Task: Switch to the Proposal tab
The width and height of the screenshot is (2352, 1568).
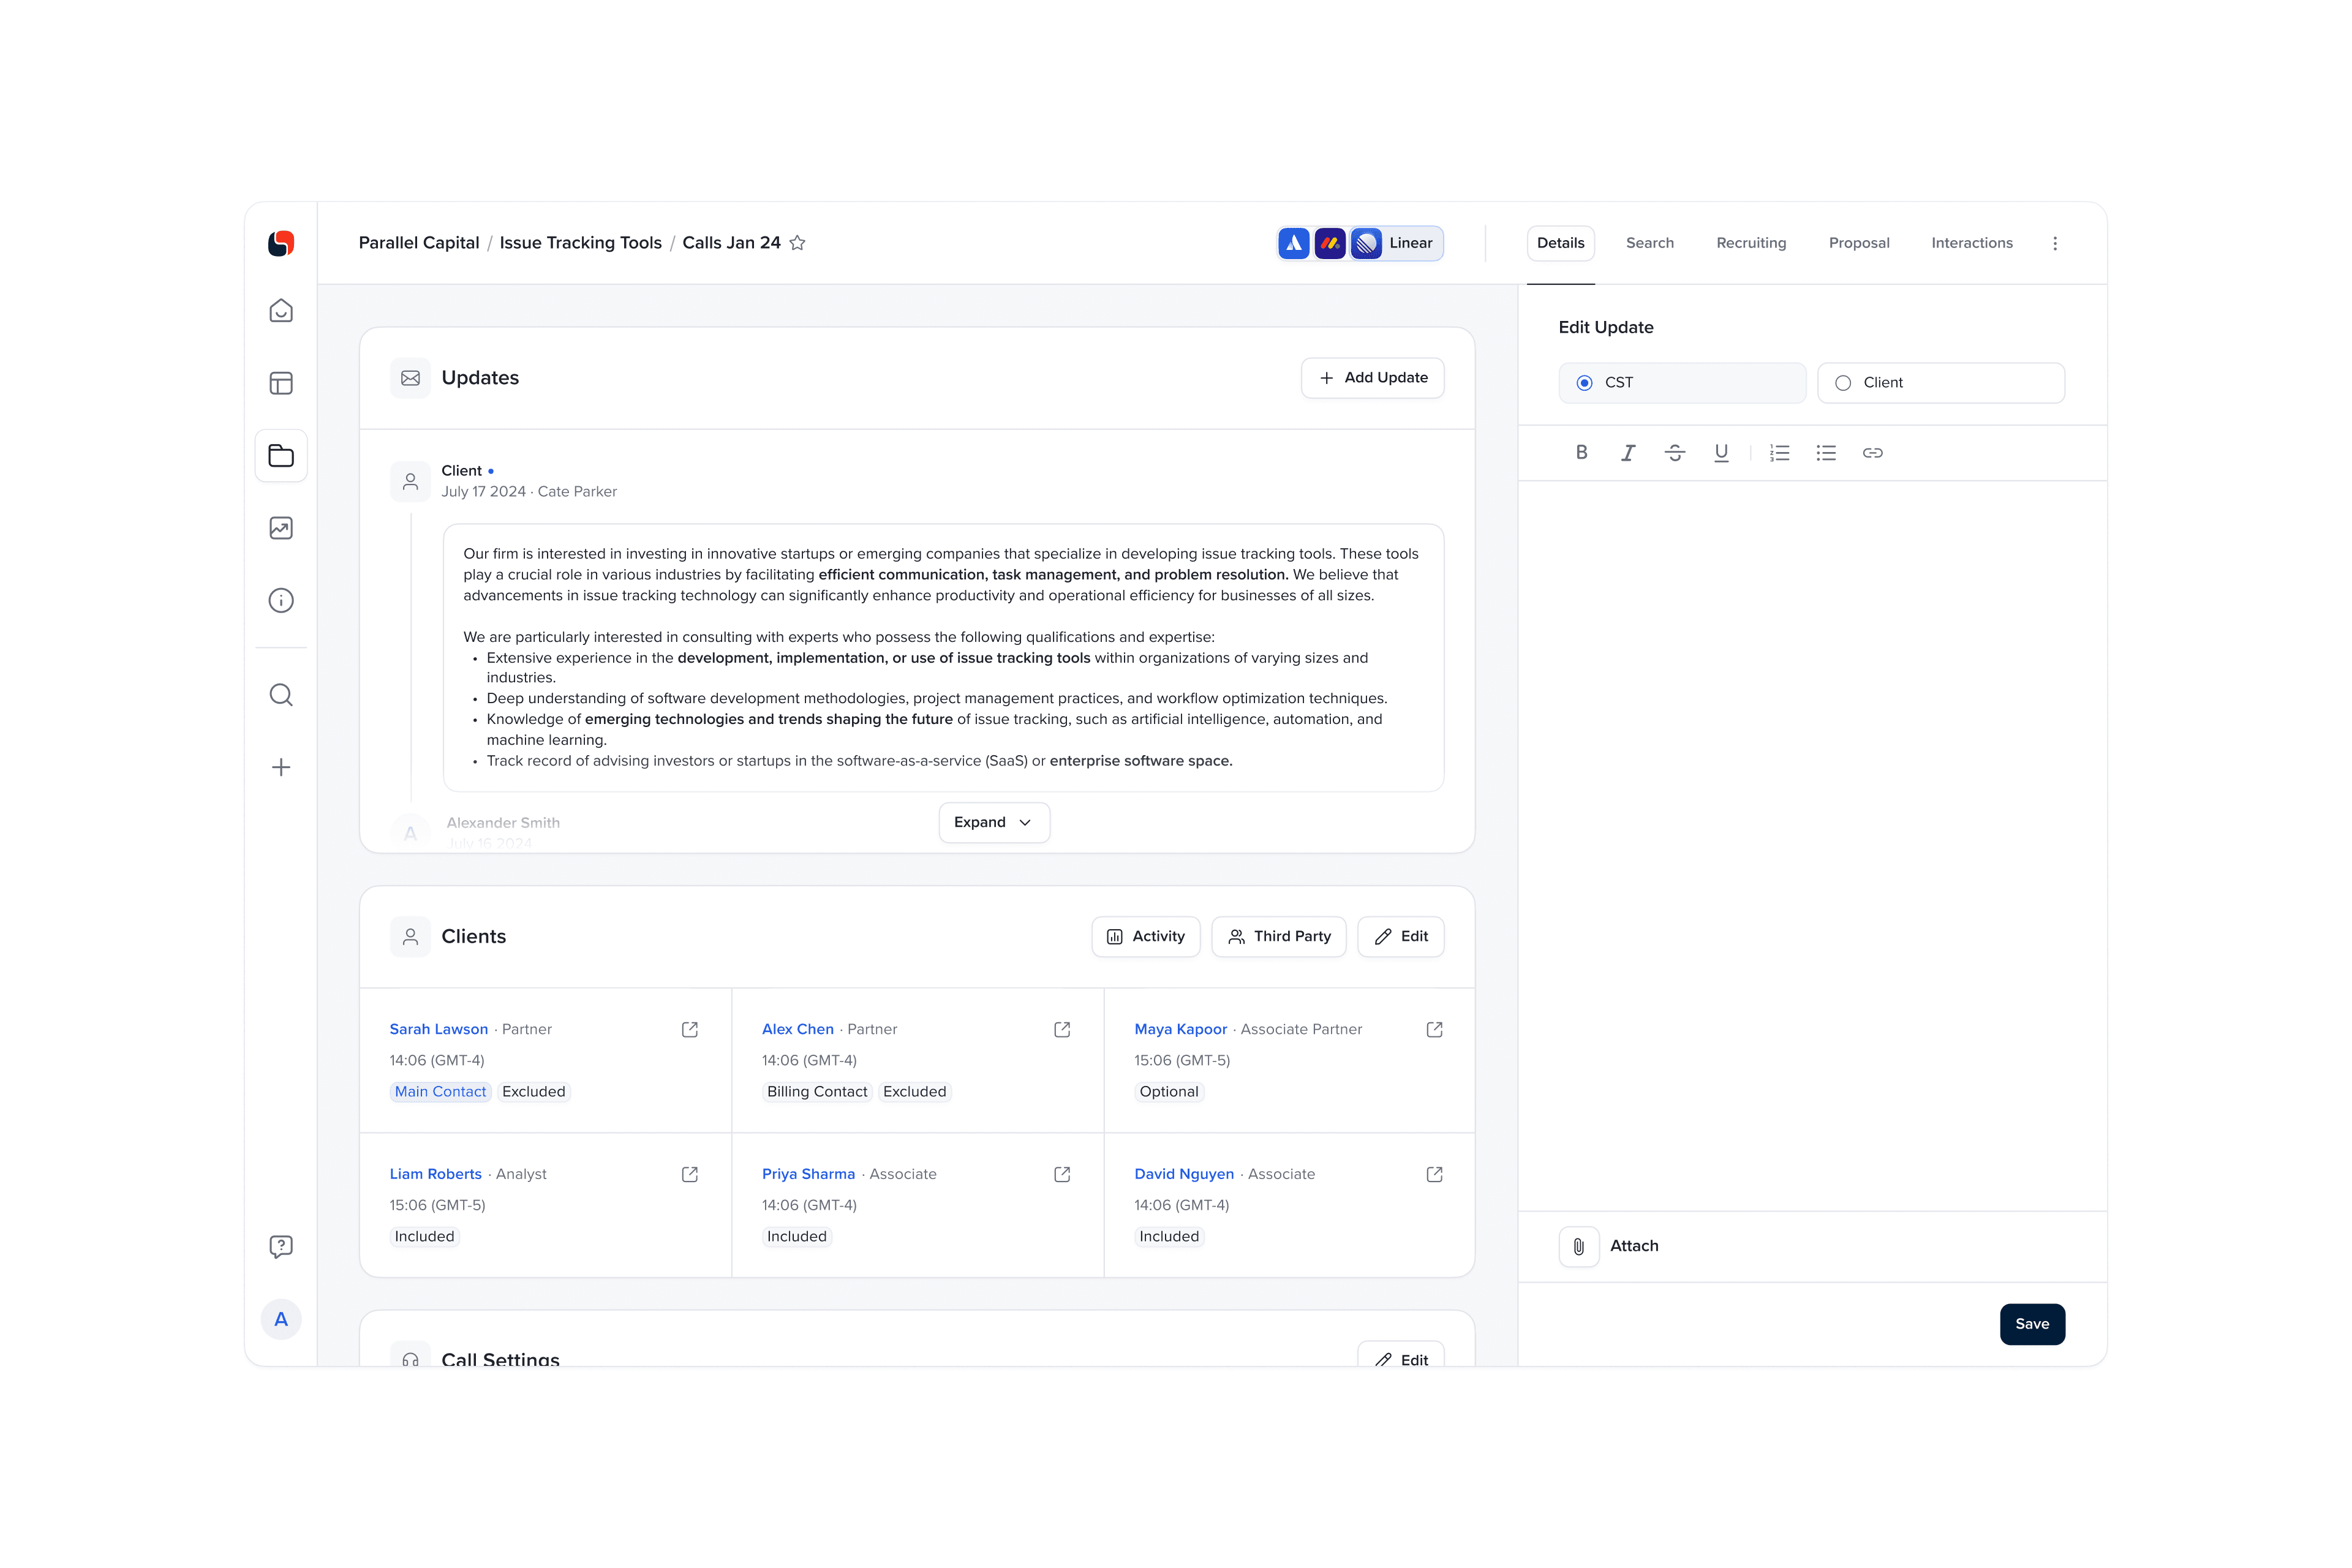Action: [1859, 243]
